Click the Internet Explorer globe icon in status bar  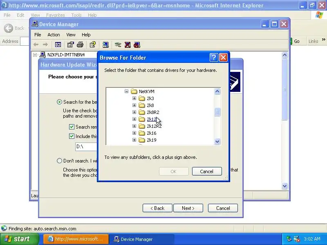point(4,229)
